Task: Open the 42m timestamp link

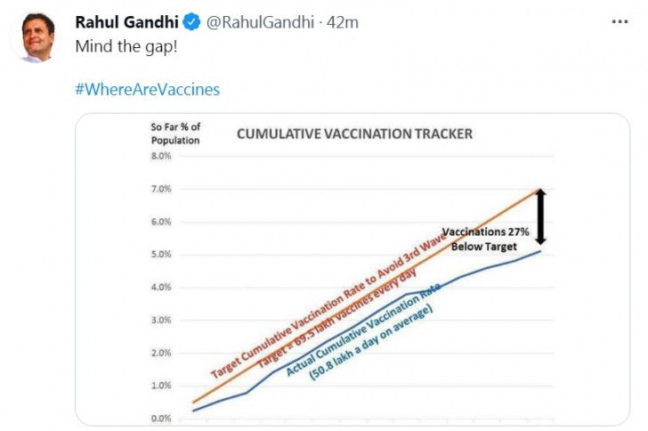Action: click(x=343, y=22)
